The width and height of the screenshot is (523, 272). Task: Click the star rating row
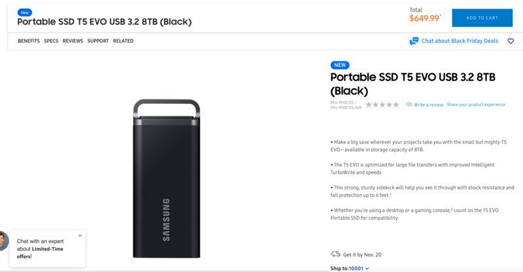coord(382,105)
